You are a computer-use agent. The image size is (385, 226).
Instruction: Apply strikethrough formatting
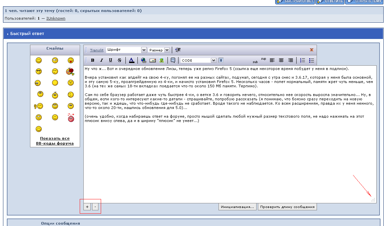tap(119, 60)
